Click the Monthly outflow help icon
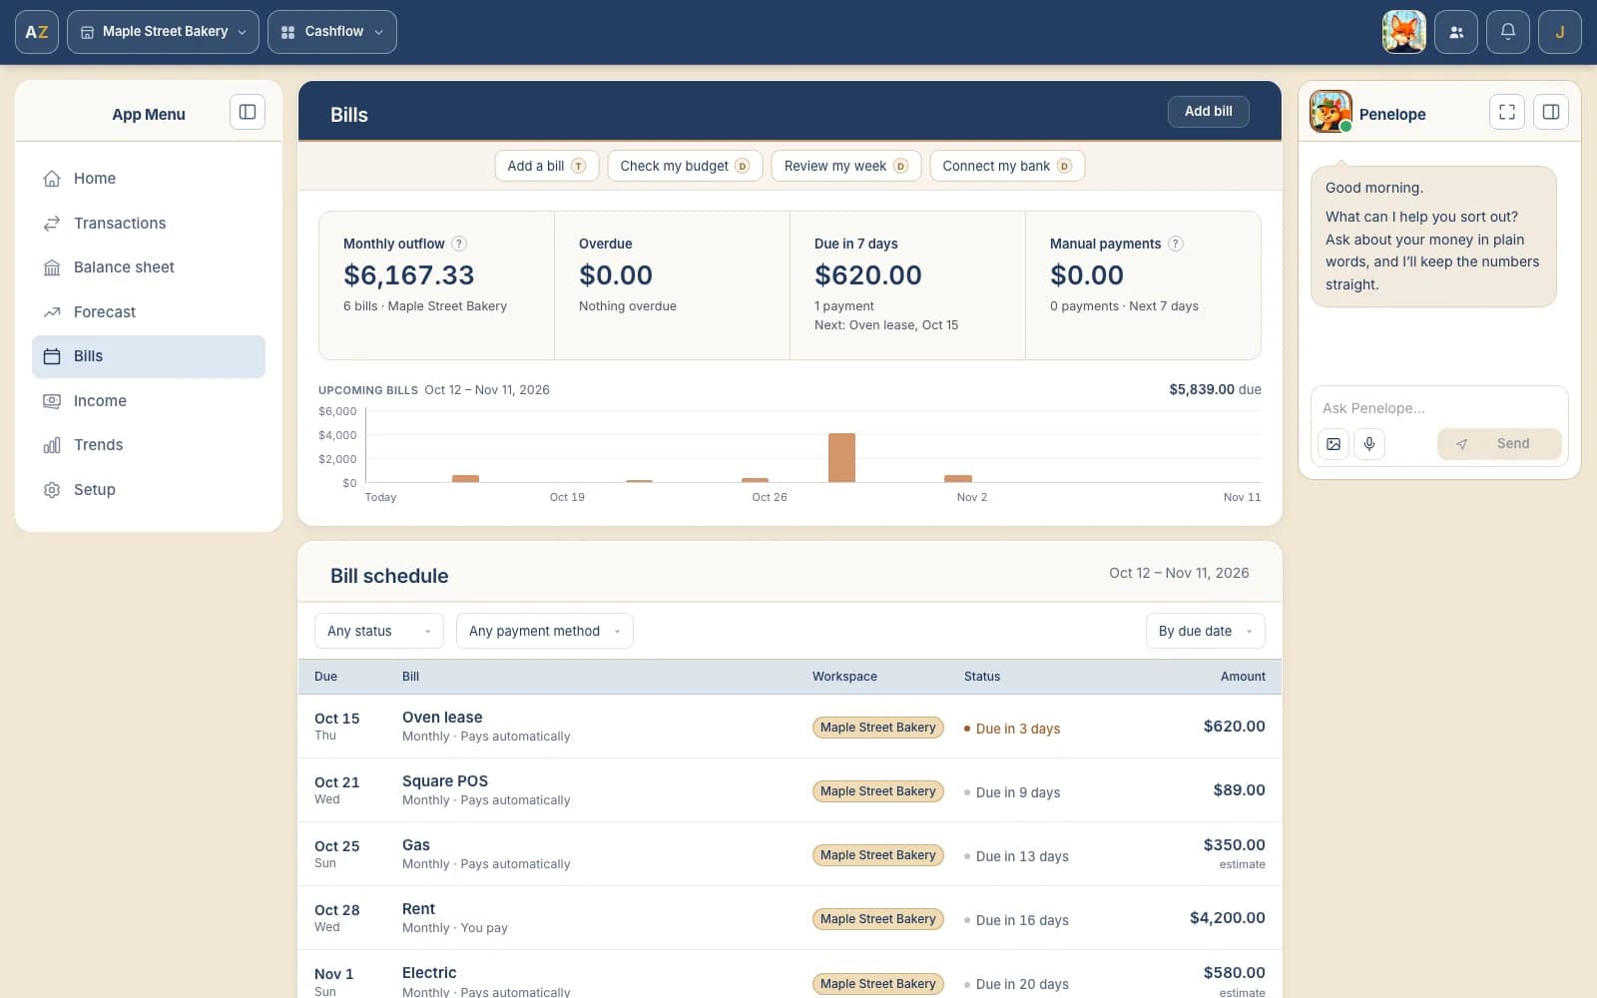This screenshot has width=1597, height=998. pyautogui.click(x=459, y=244)
